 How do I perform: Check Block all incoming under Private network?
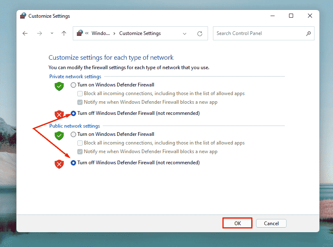(x=80, y=93)
